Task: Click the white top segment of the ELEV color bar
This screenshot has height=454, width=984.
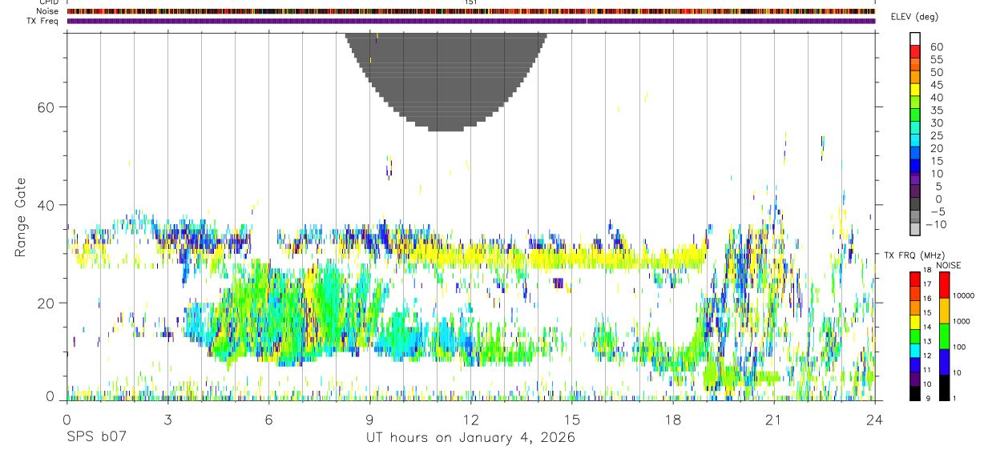Action: [x=915, y=39]
